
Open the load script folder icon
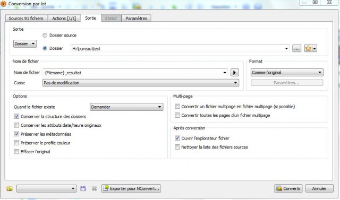(10, 188)
